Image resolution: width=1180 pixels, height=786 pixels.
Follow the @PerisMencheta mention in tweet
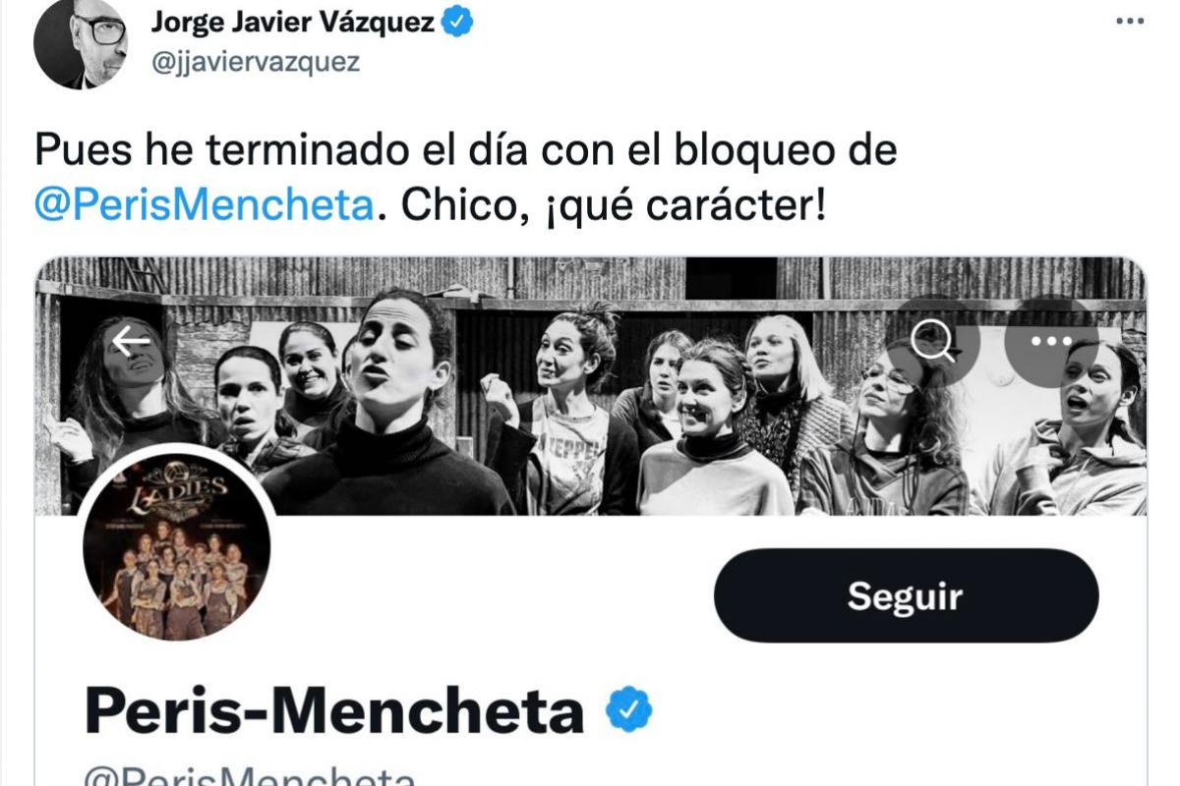click(205, 204)
